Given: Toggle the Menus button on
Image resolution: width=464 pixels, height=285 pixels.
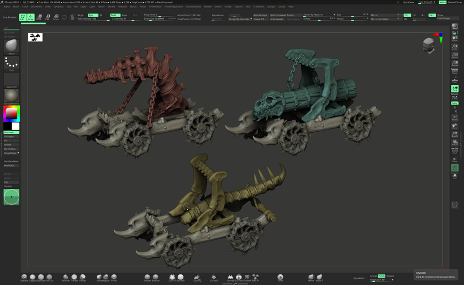Looking at the screenshot, I should coord(442,2).
